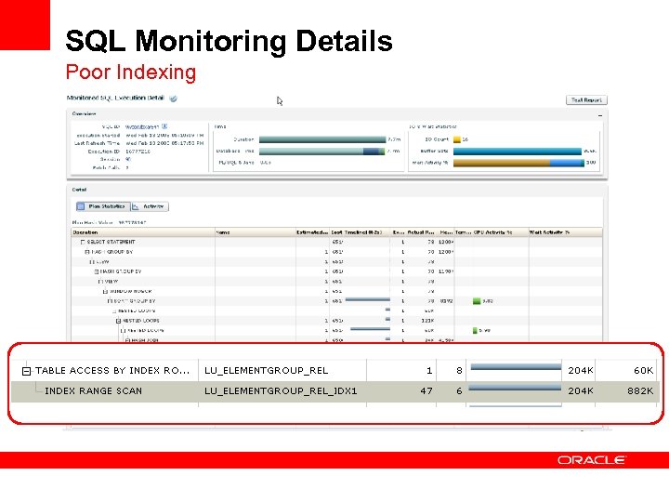Select the INDEX RANGE SCAN row
The height and width of the screenshot is (502, 669).
pyautogui.click(x=334, y=391)
